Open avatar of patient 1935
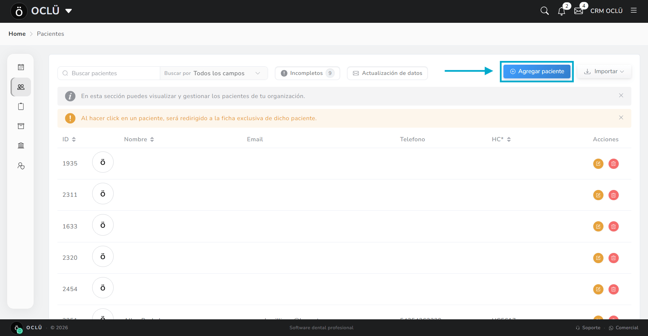Screen dimensions: 648x336 (x=103, y=162)
